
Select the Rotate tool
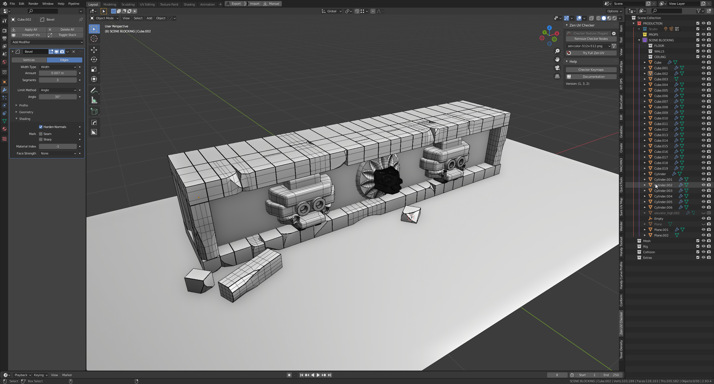click(94, 59)
